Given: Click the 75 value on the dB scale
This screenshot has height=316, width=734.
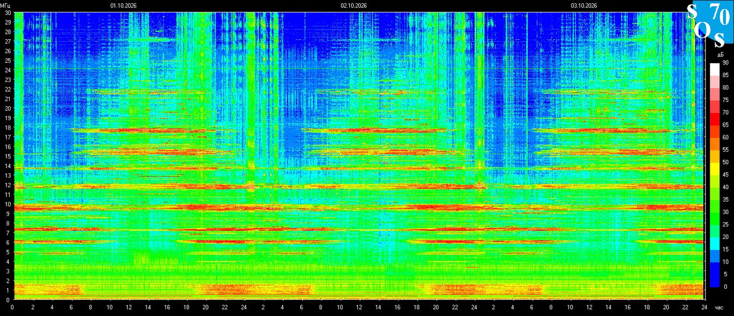Looking at the screenshot, I should point(725,100).
